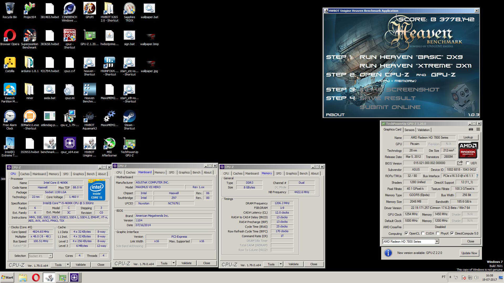Switch to SPD tab in CPU-Z Mainboard window
Viewport: 504px width, 283px height.
tap(171, 172)
